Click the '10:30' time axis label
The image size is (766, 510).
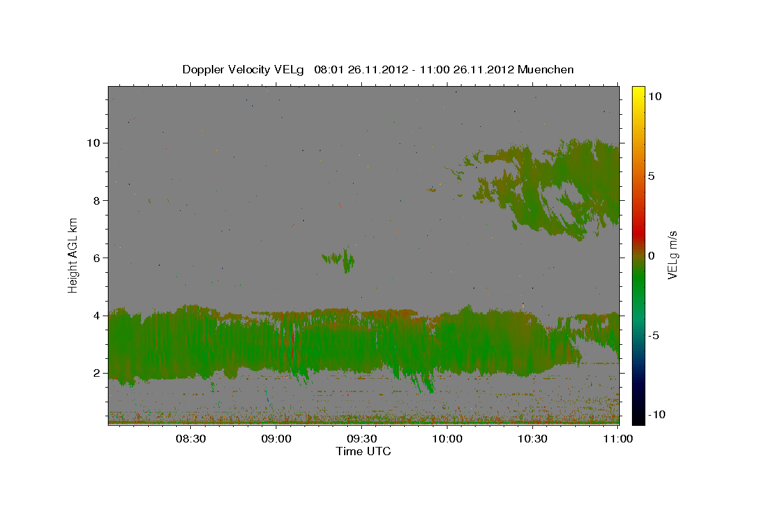[532, 439]
